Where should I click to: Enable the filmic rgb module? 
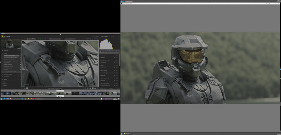click(x=100, y=76)
